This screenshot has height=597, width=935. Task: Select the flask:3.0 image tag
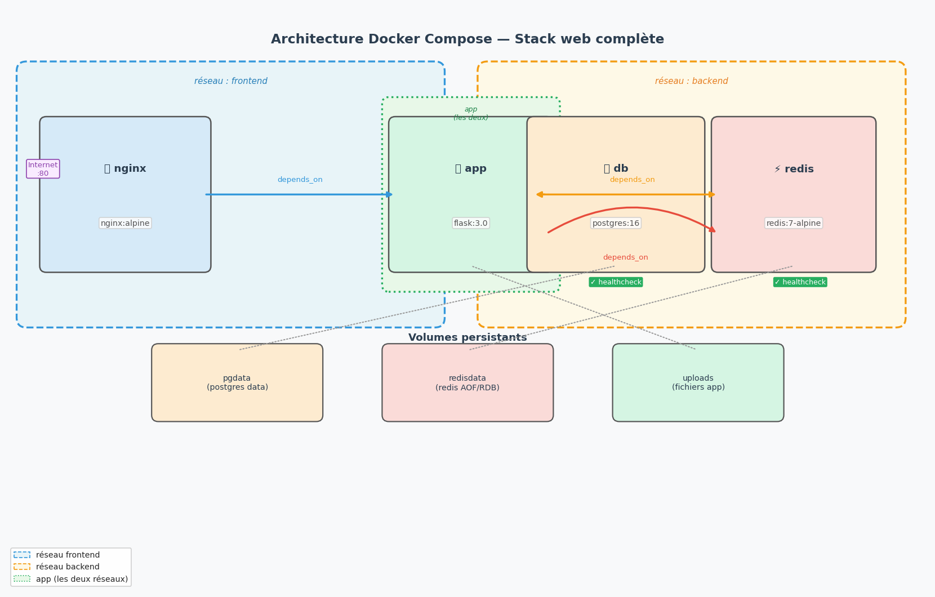pyautogui.click(x=471, y=224)
